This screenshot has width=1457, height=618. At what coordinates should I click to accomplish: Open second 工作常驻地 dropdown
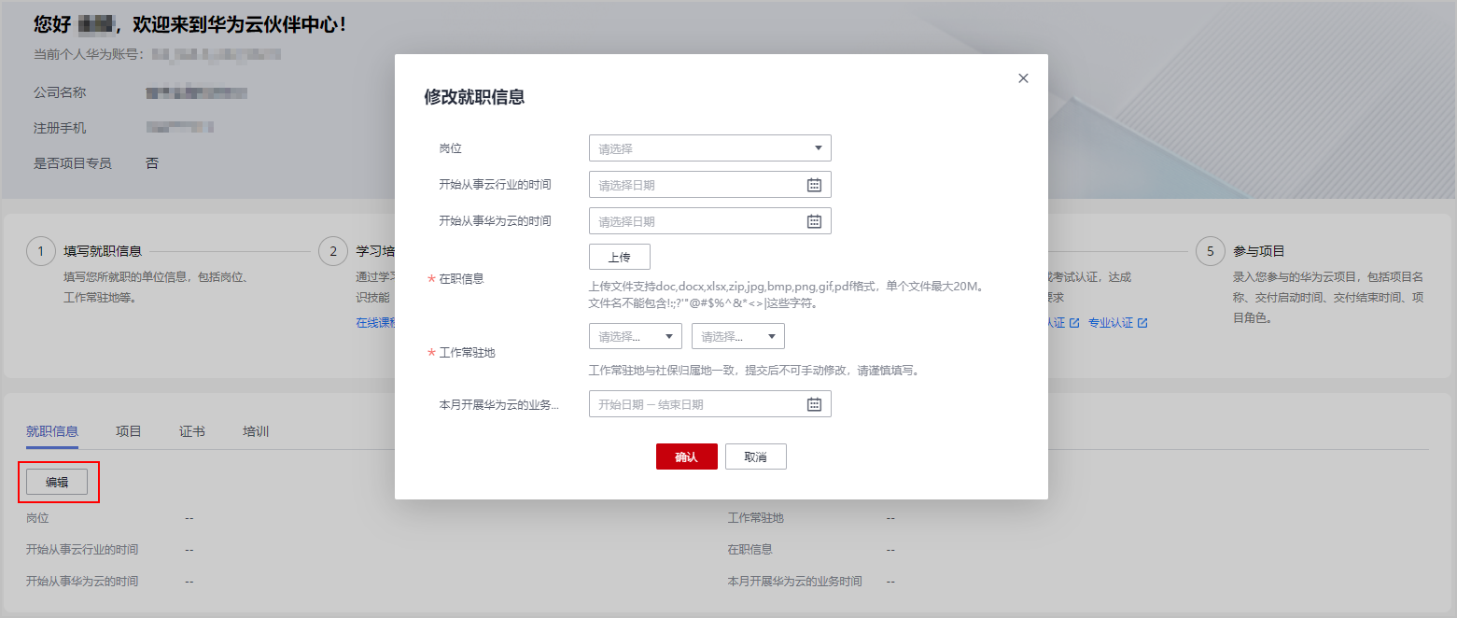(738, 336)
